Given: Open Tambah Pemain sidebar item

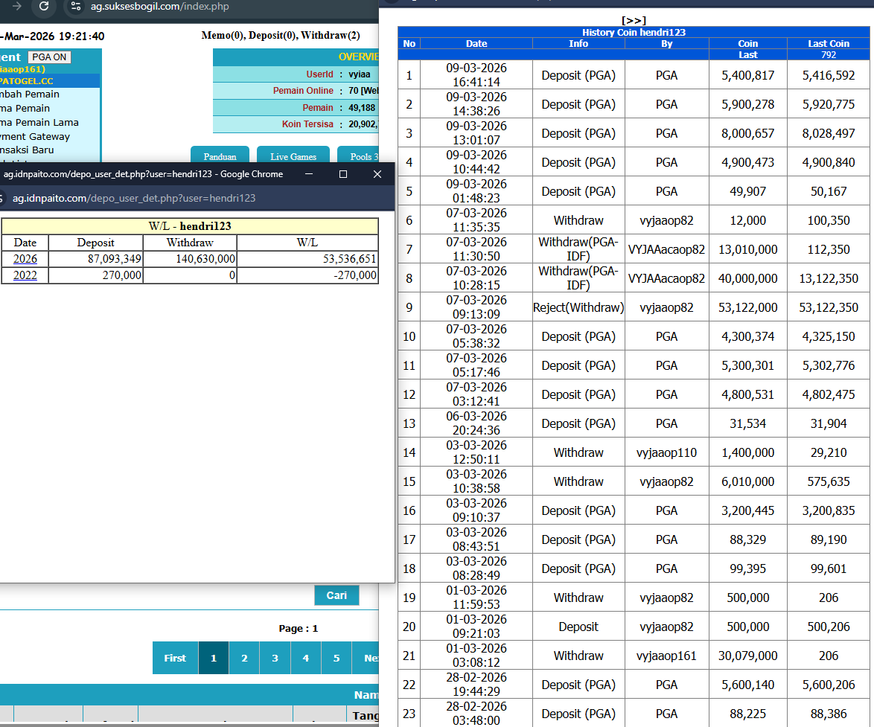Looking at the screenshot, I should (x=30, y=95).
